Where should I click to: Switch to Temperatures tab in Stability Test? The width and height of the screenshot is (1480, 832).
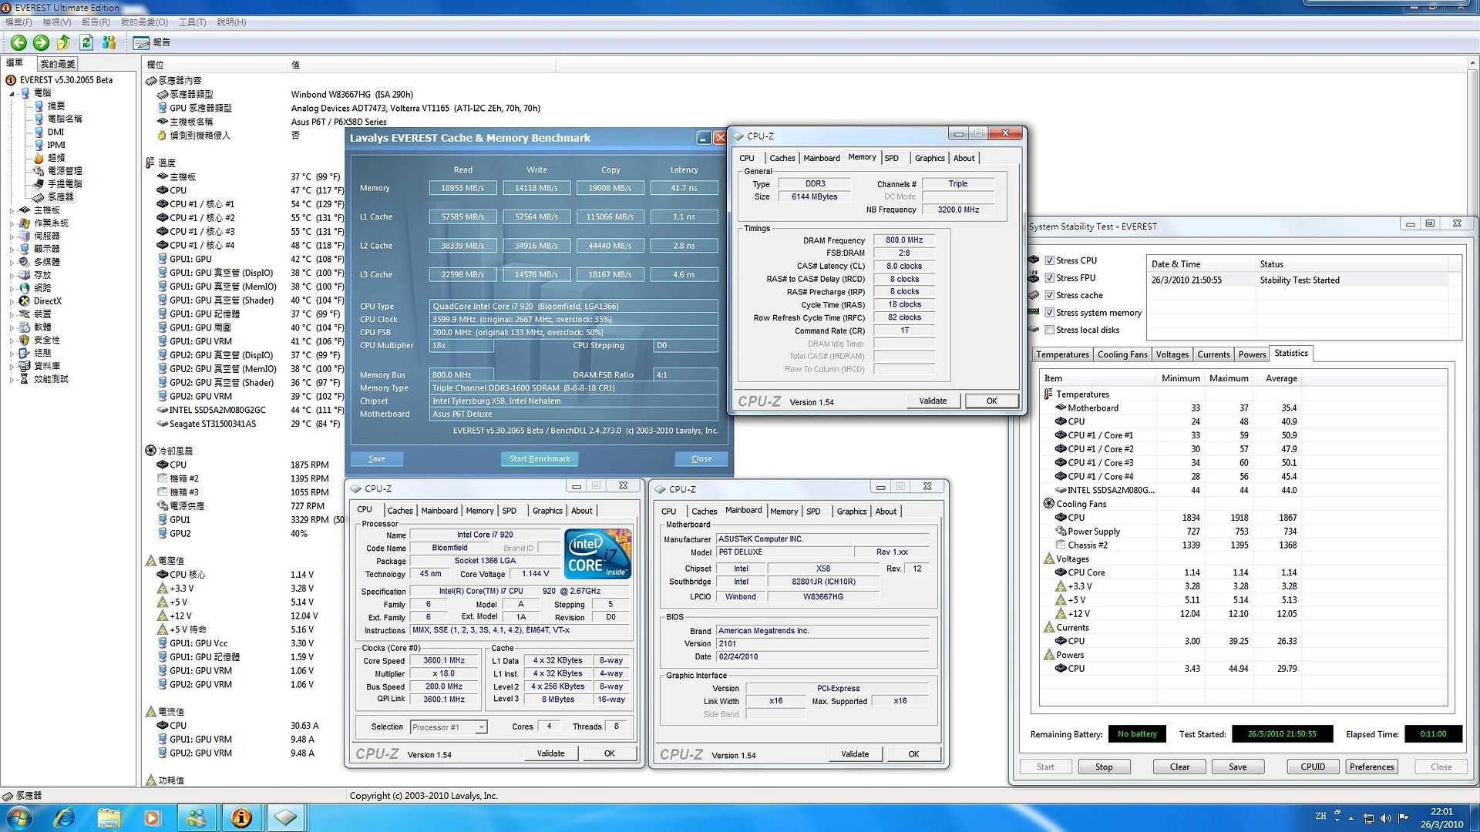(x=1062, y=354)
